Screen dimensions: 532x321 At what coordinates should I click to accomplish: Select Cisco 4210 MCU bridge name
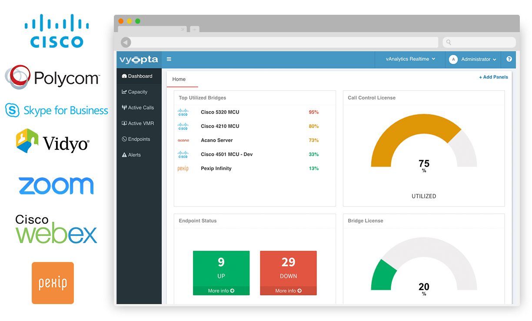pos(220,126)
